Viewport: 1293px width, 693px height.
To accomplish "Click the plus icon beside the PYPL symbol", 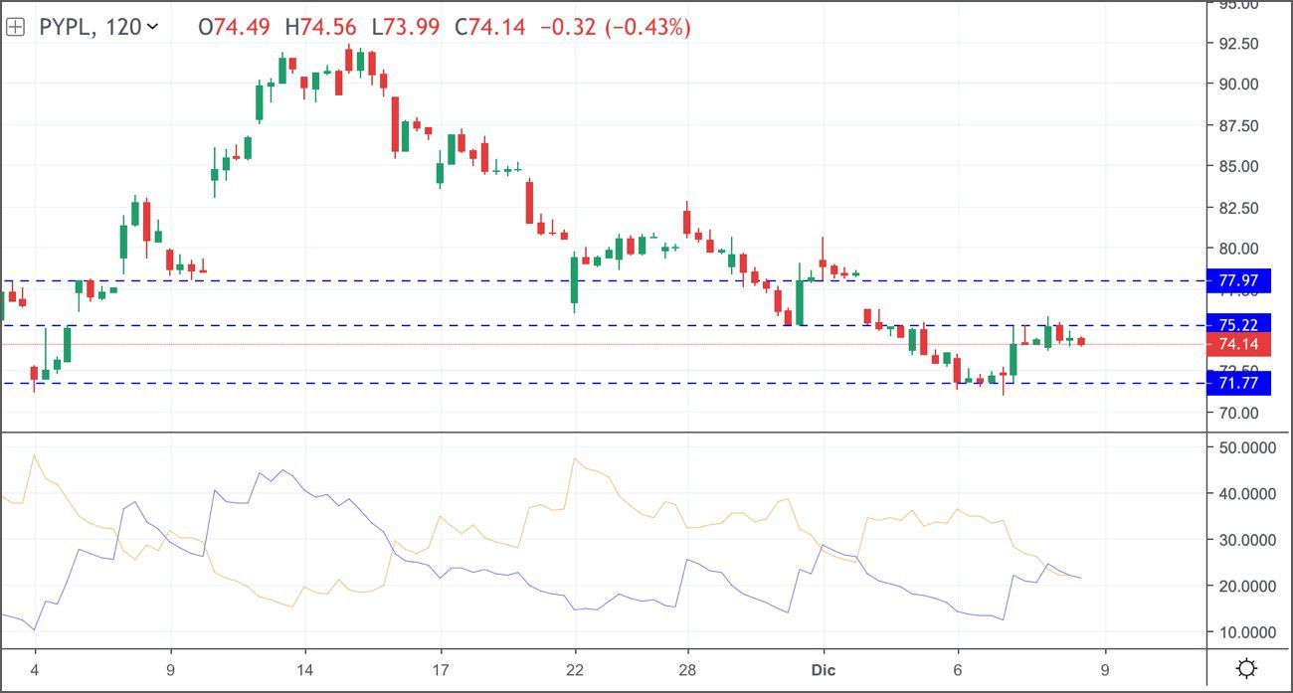I will [x=14, y=28].
